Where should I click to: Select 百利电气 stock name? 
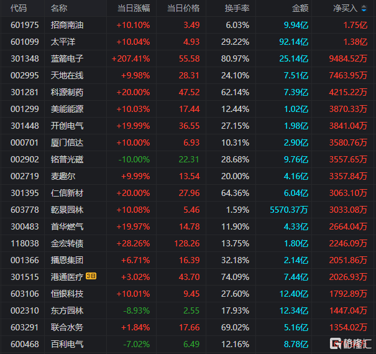67,344
